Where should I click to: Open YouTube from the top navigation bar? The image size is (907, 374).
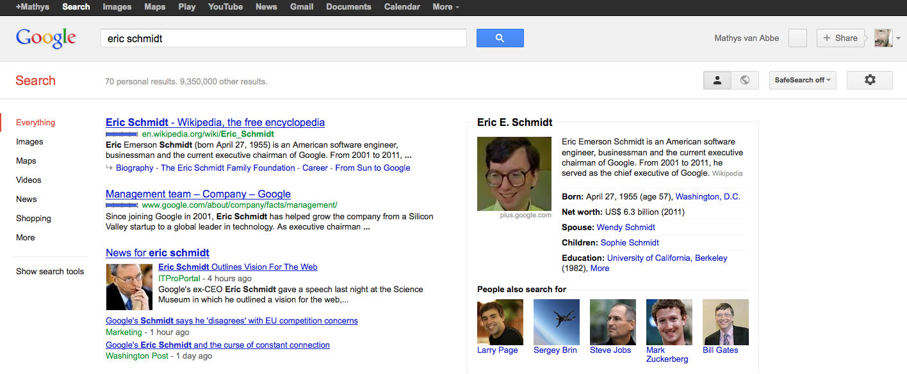click(x=225, y=7)
